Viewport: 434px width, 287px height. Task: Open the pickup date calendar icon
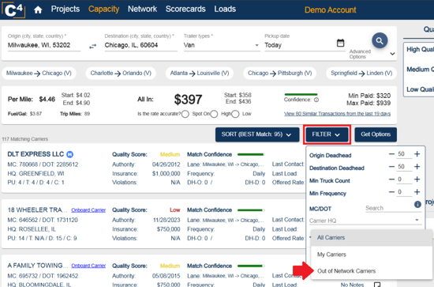coord(340,43)
